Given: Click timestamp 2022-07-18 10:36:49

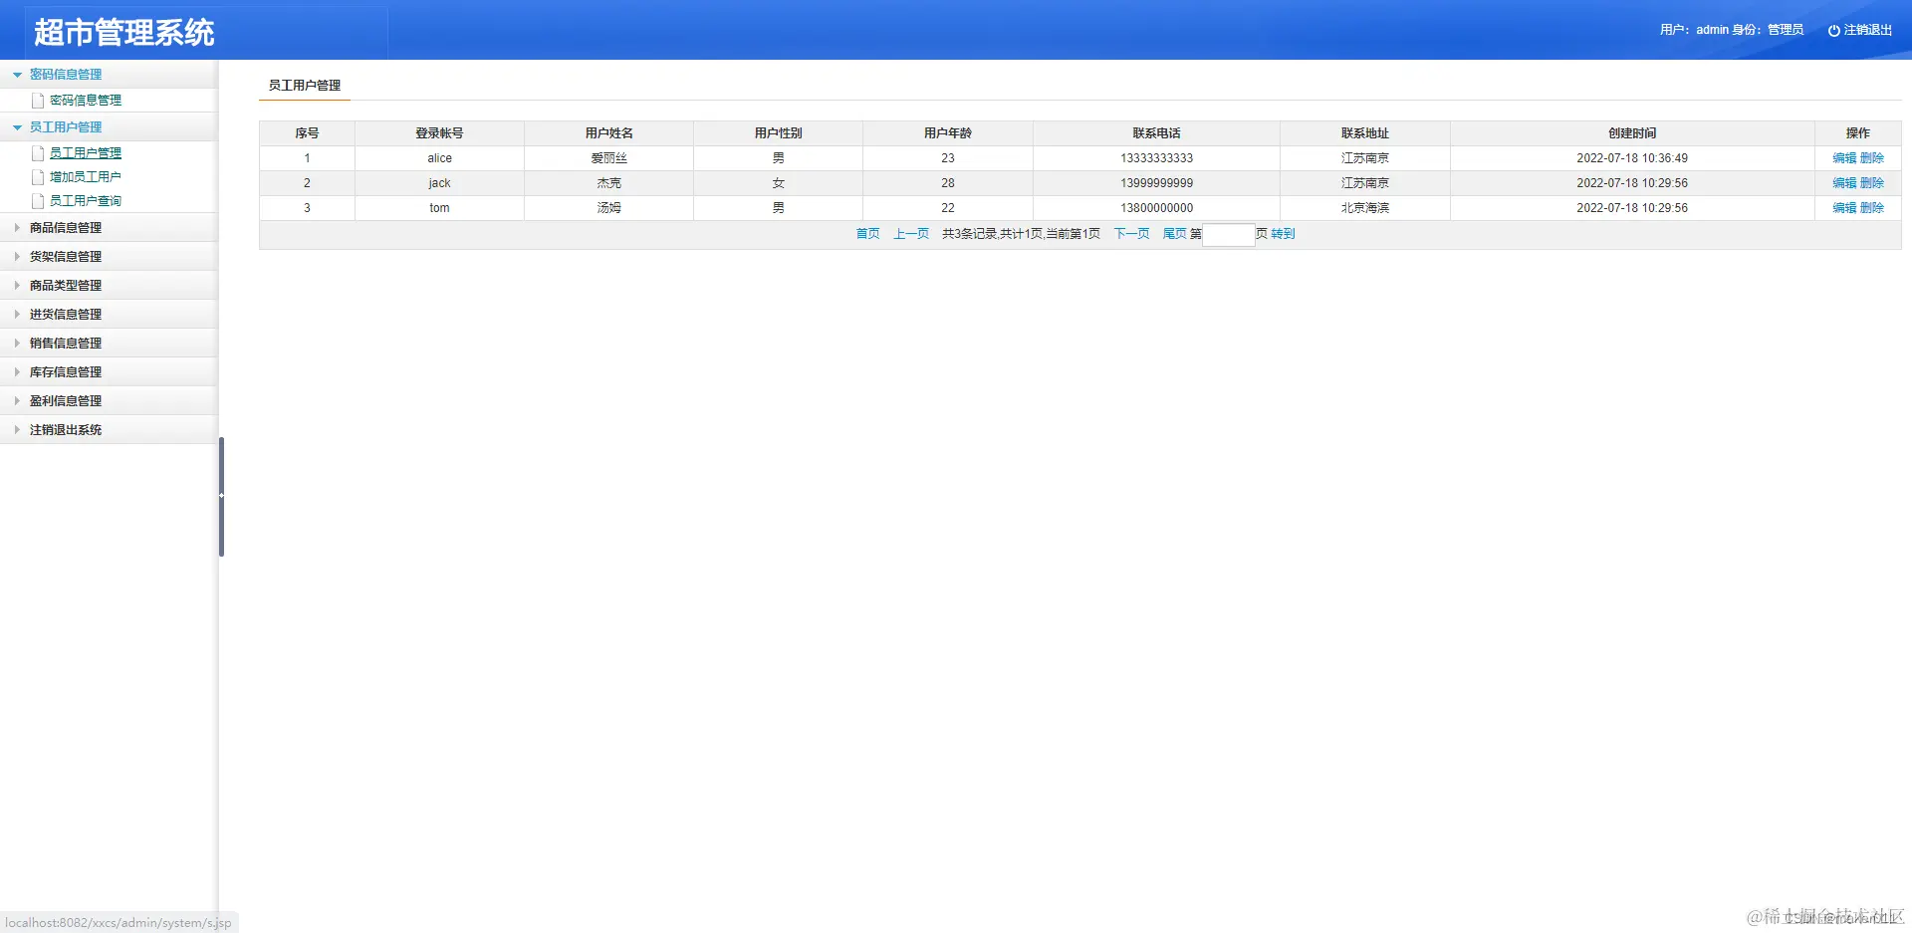Looking at the screenshot, I should tap(1632, 158).
